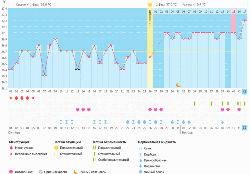Screen dimensions: 250x174
Task: Select the menstruation drop on October 01
Action: tap(11, 98)
